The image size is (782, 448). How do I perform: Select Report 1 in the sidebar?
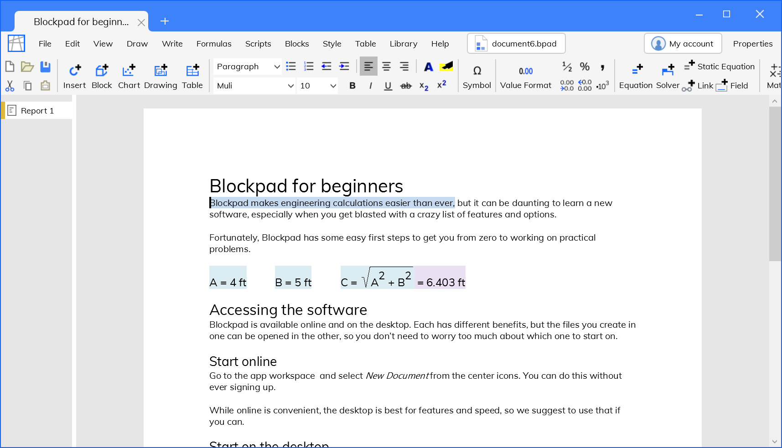pos(37,111)
